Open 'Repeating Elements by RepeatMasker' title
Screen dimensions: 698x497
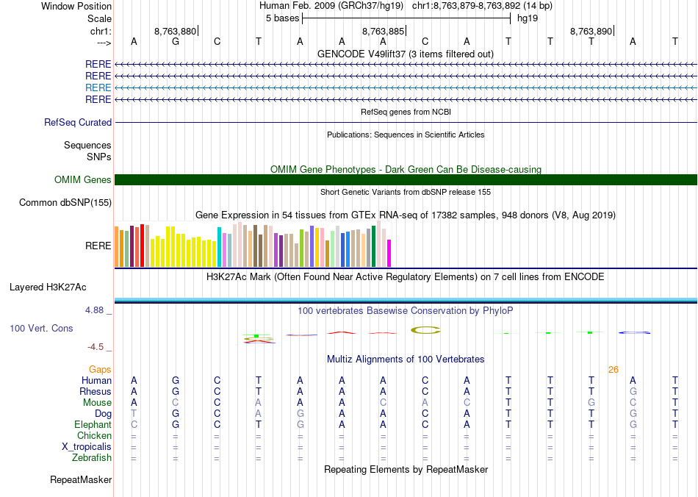point(406,469)
